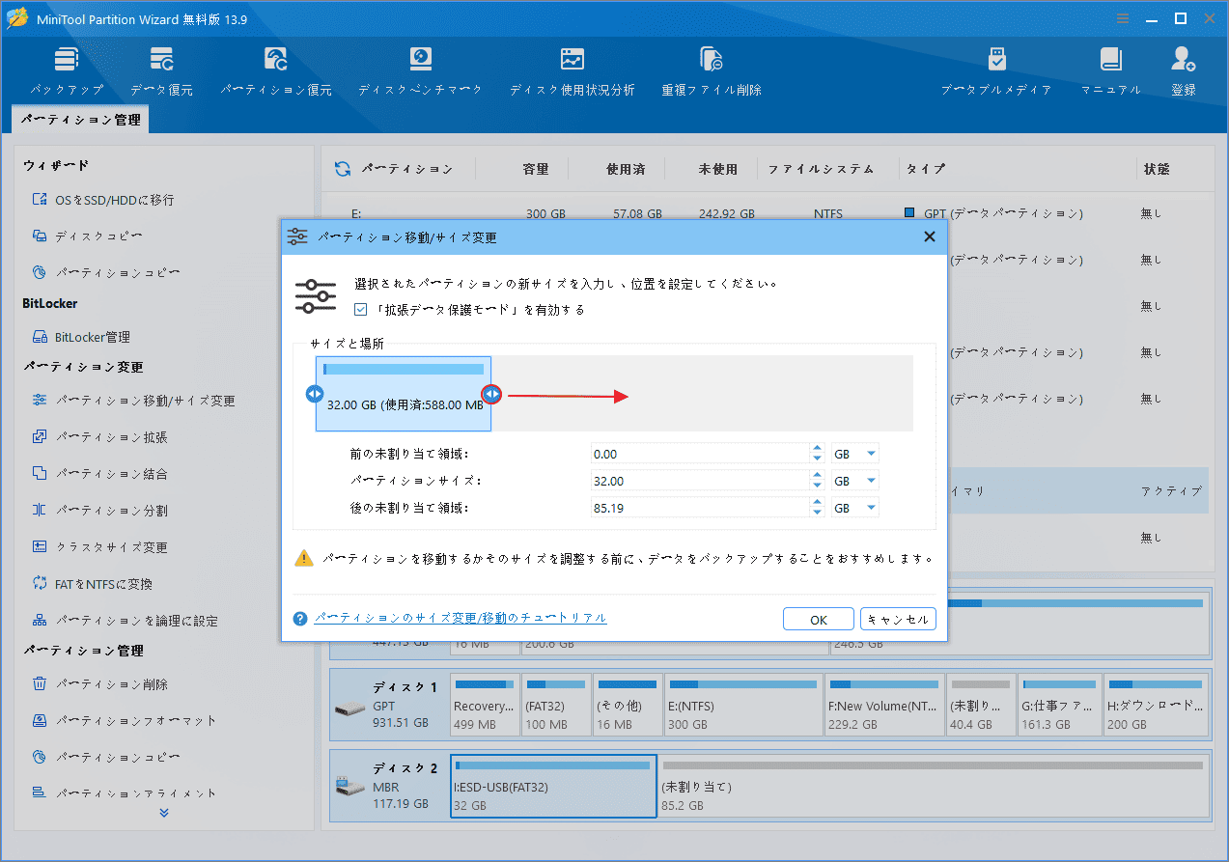
Task: Sort by 未使用 column header
Action: [x=718, y=169]
